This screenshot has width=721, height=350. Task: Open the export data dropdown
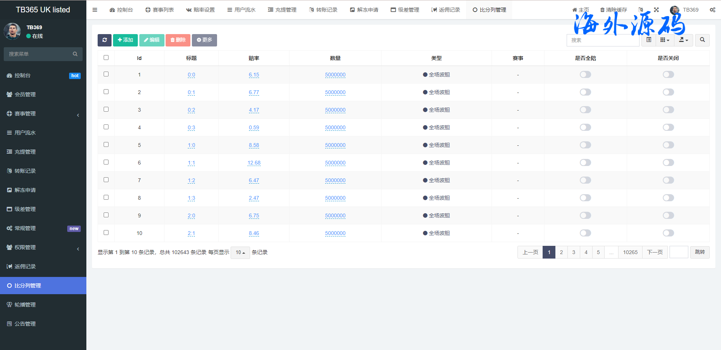(x=683, y=40)
